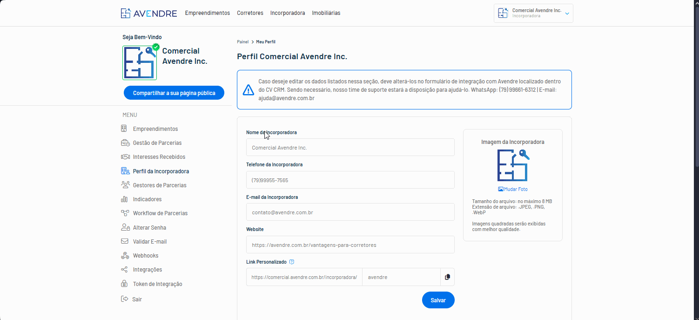This screenshot has height=320, width=699.
Task: Focus the Nome da Incorporadora field
Action: (350, 147)
